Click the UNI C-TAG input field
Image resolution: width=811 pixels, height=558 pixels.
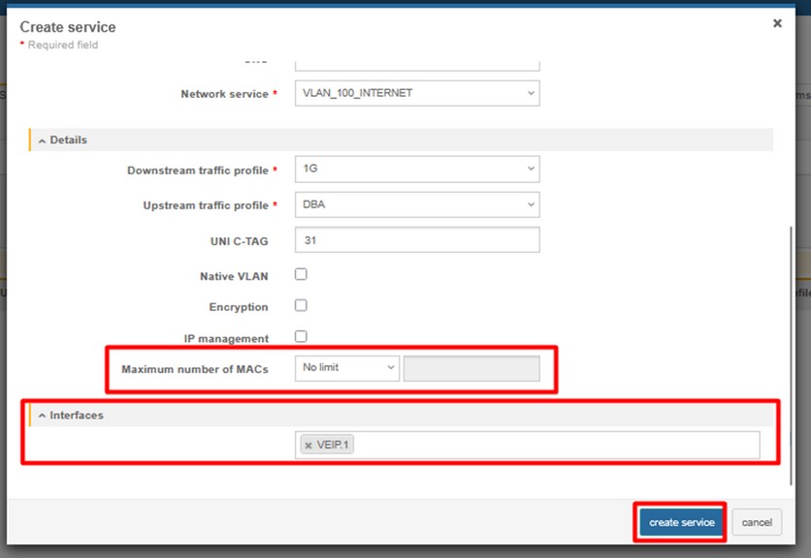click(416, 239)
